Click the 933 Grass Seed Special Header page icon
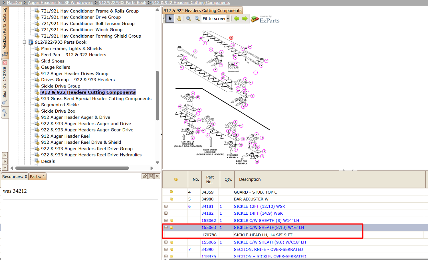 [x=37, y=99]
